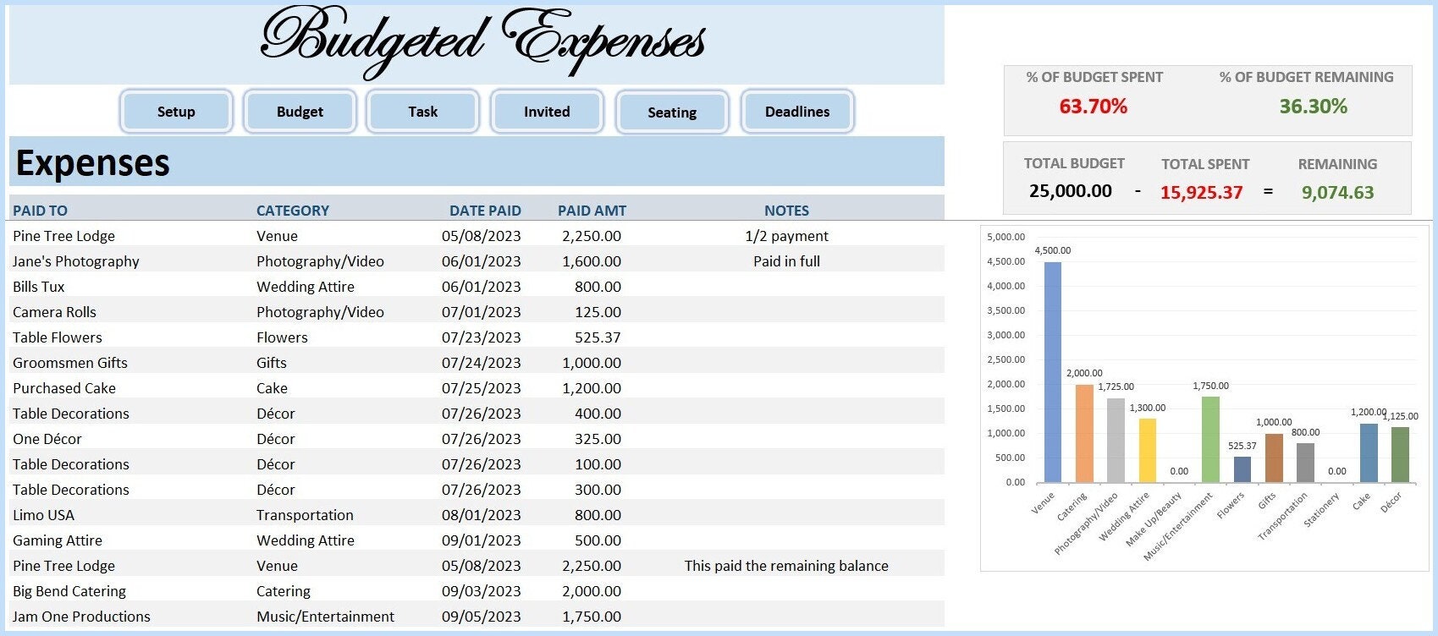Click the Camera Rolls cell
This screenshot has width=1438, height=636.
coord(54,312)
